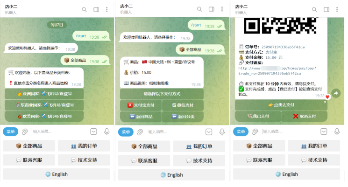Open three-dot menu in middle chat header
The width and height of the screenshot is (348, 187).
click(x=222, y=9)
